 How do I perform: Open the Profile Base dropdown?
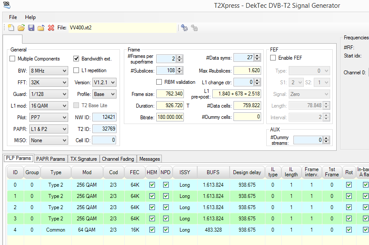tap(104, 94)
